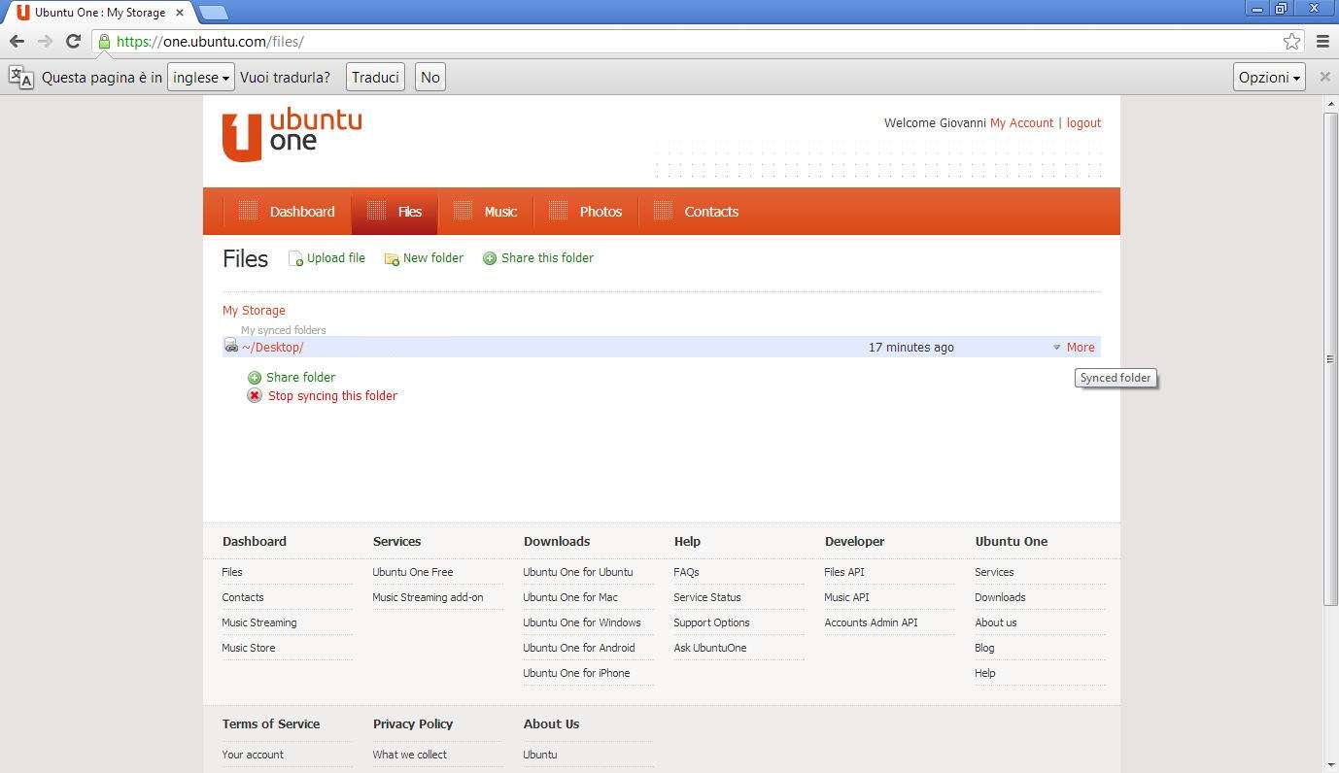The width and height of the screenshot is (1339, 773).
Task: Open the ~/Desktop/ synced folder
Action: (x=272, y=348)
